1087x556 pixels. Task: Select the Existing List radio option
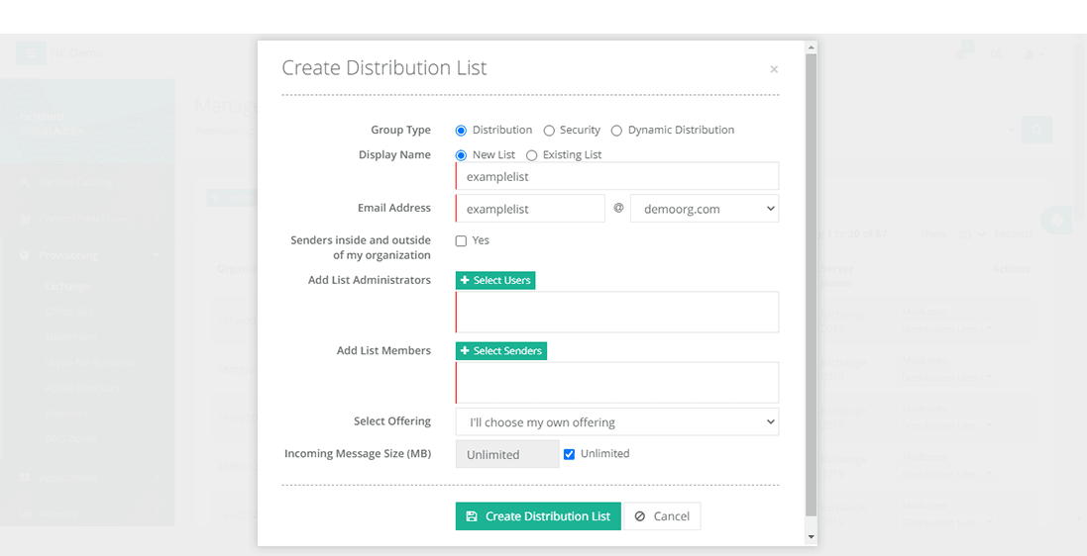[532, 155]
